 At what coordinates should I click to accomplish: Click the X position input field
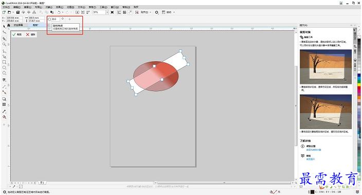click(x=14, y=17)
